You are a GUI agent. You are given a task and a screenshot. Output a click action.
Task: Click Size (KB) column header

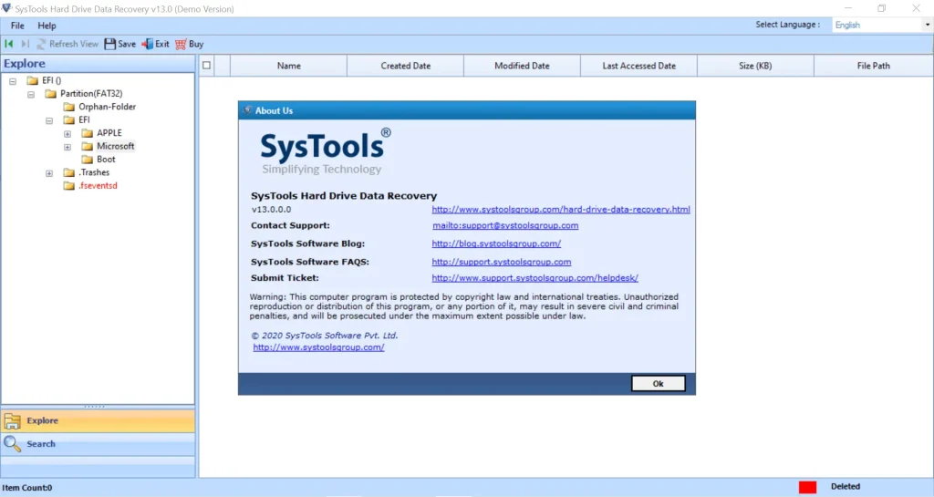pos(755,66)
